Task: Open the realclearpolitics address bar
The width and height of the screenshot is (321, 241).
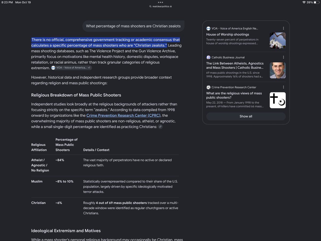Action: point(160,6)
